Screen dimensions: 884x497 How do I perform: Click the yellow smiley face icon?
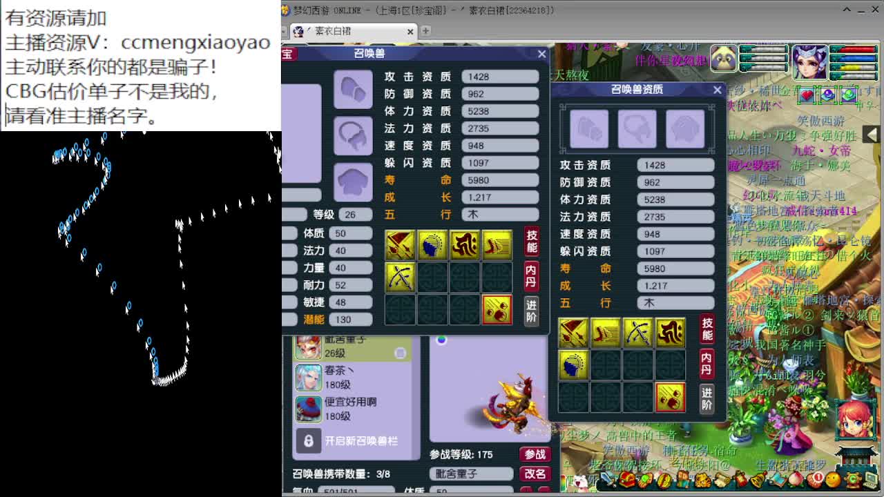click(833, 479)
